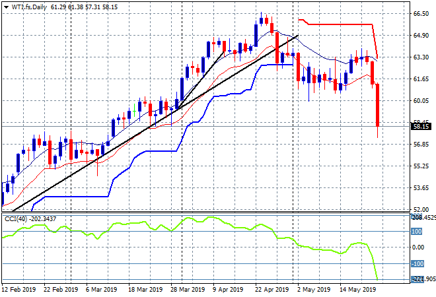This screenshot has height=297, width=436.
Task: Select the CCI 0.00 level label
Action: 418,247
